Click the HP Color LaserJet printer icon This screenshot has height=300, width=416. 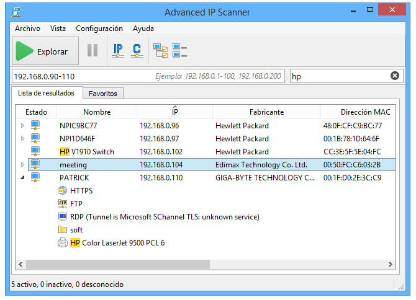click(x=63, y=242)
